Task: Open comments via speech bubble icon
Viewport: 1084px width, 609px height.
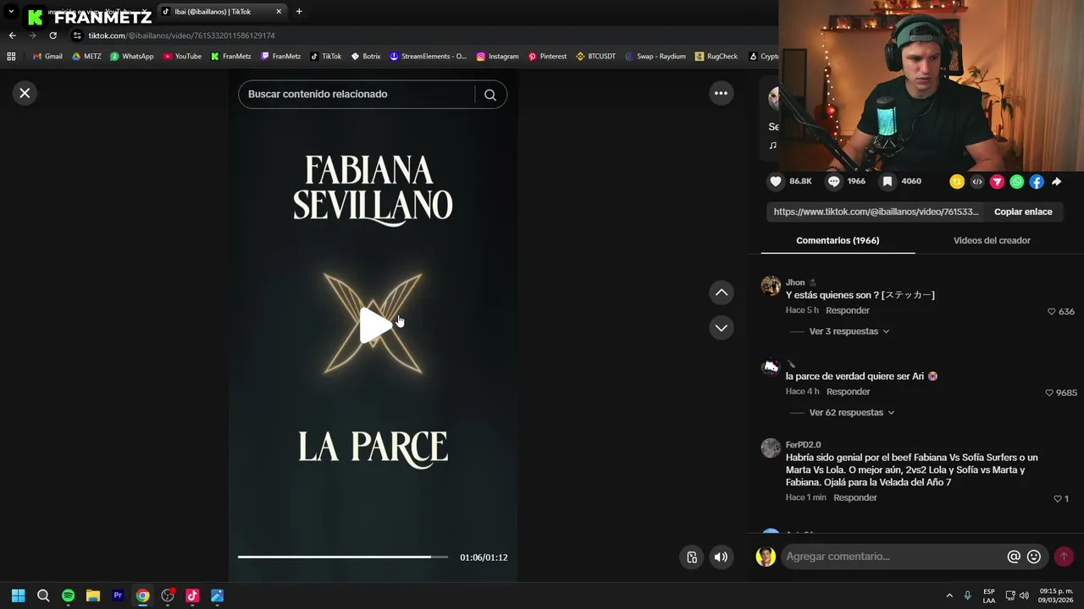Action: (x=834, y=181)
